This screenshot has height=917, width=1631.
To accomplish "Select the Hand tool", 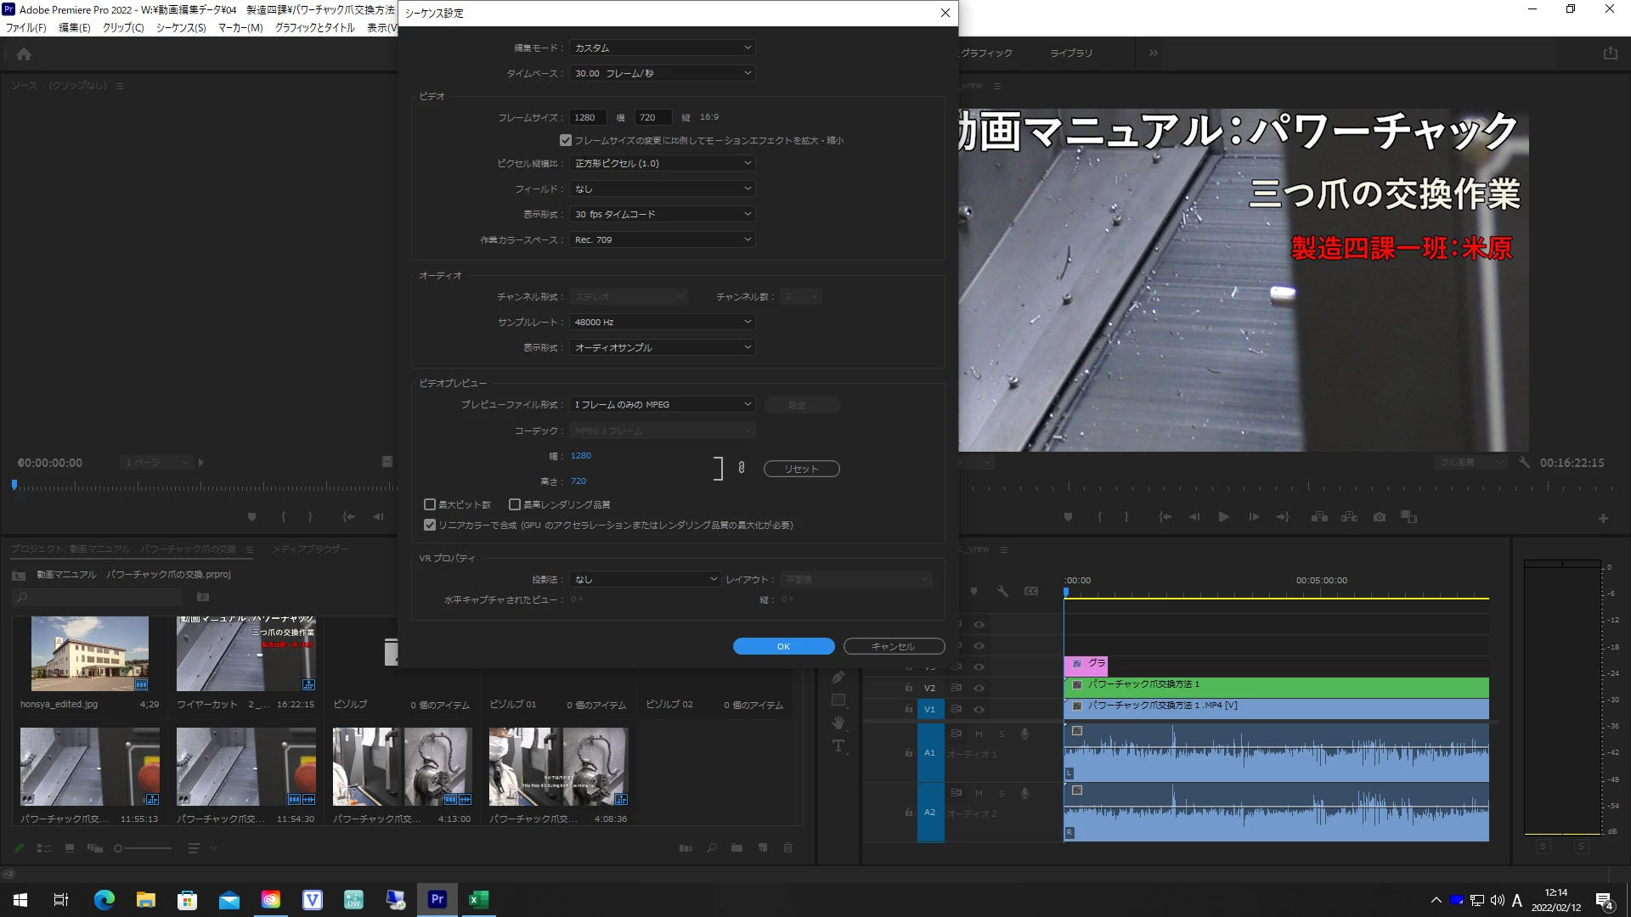I will click(838, 723).
